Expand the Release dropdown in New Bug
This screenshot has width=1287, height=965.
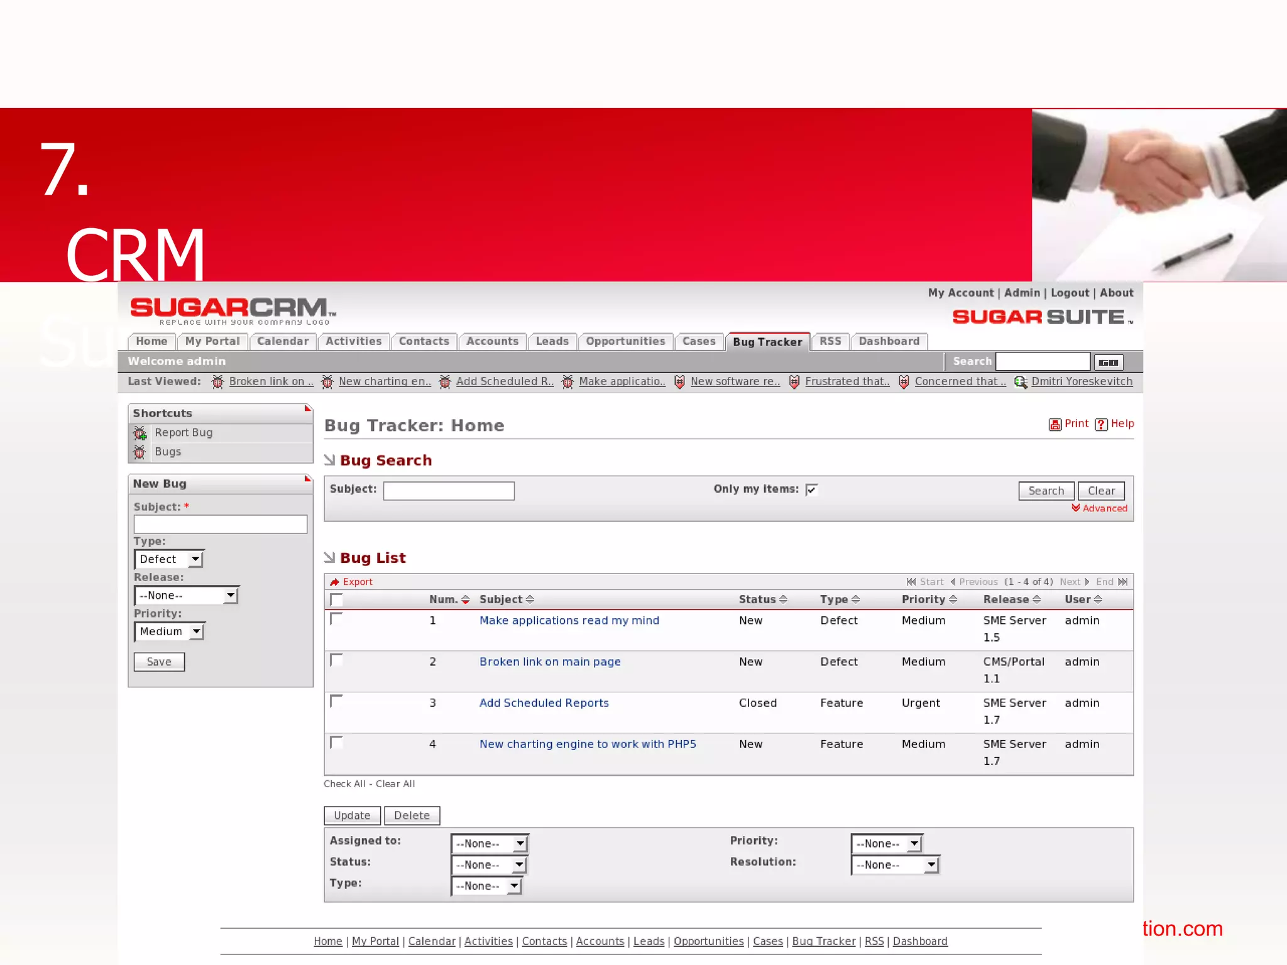click(x=187, y=596)
